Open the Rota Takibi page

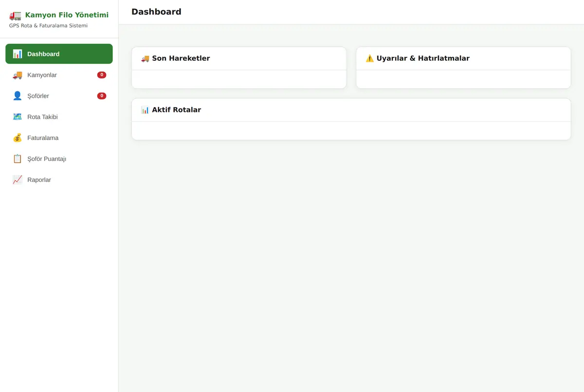coord(59,117)
